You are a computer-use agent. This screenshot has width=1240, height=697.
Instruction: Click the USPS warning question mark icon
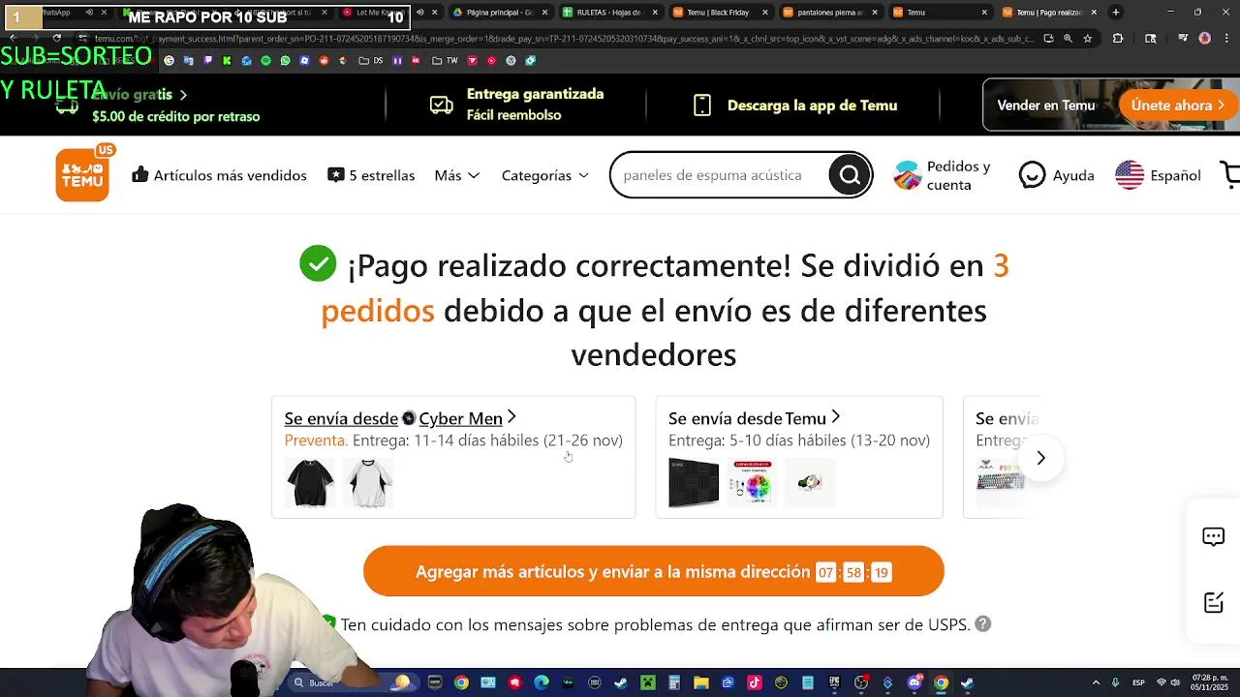tap(982, 624)
